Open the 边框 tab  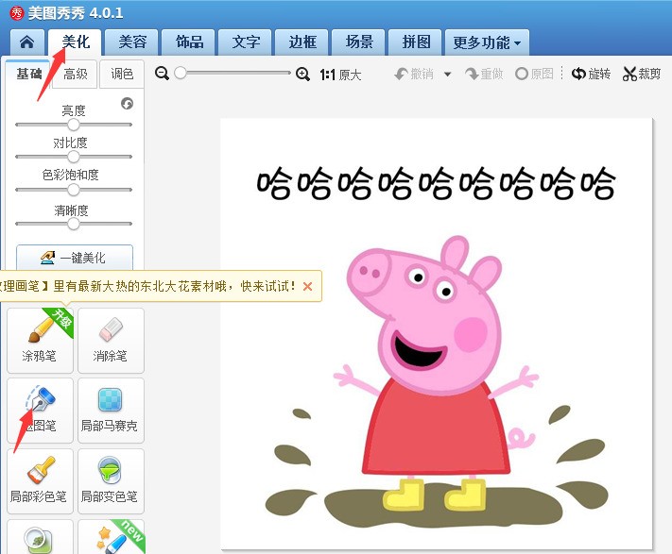302,42
